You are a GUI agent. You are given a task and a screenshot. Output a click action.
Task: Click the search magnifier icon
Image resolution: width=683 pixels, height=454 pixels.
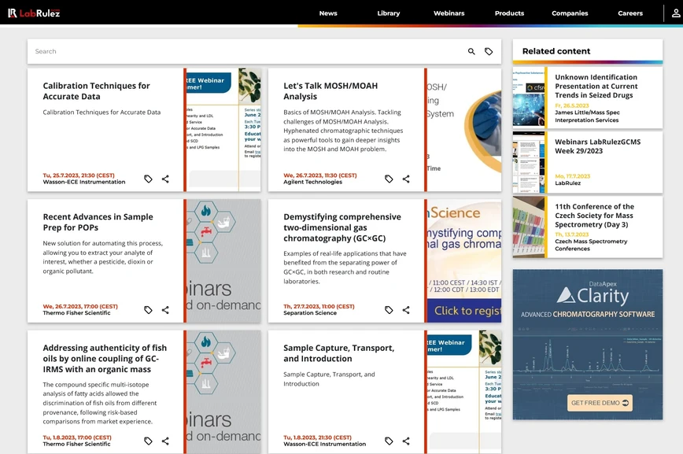pos(471,51)
